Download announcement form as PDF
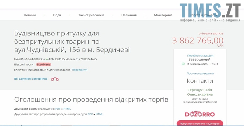Viewport: 244px width, 137px height. click(x=58, y=109)
